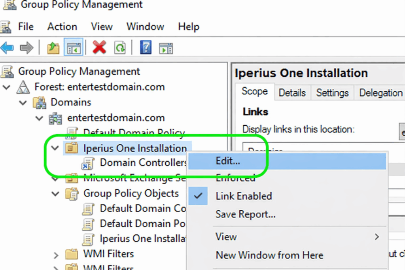Viewport: 405px width, 270px height.
Task: Click the Back arrow toolbar icon
Action: click(x=7, y=48)
